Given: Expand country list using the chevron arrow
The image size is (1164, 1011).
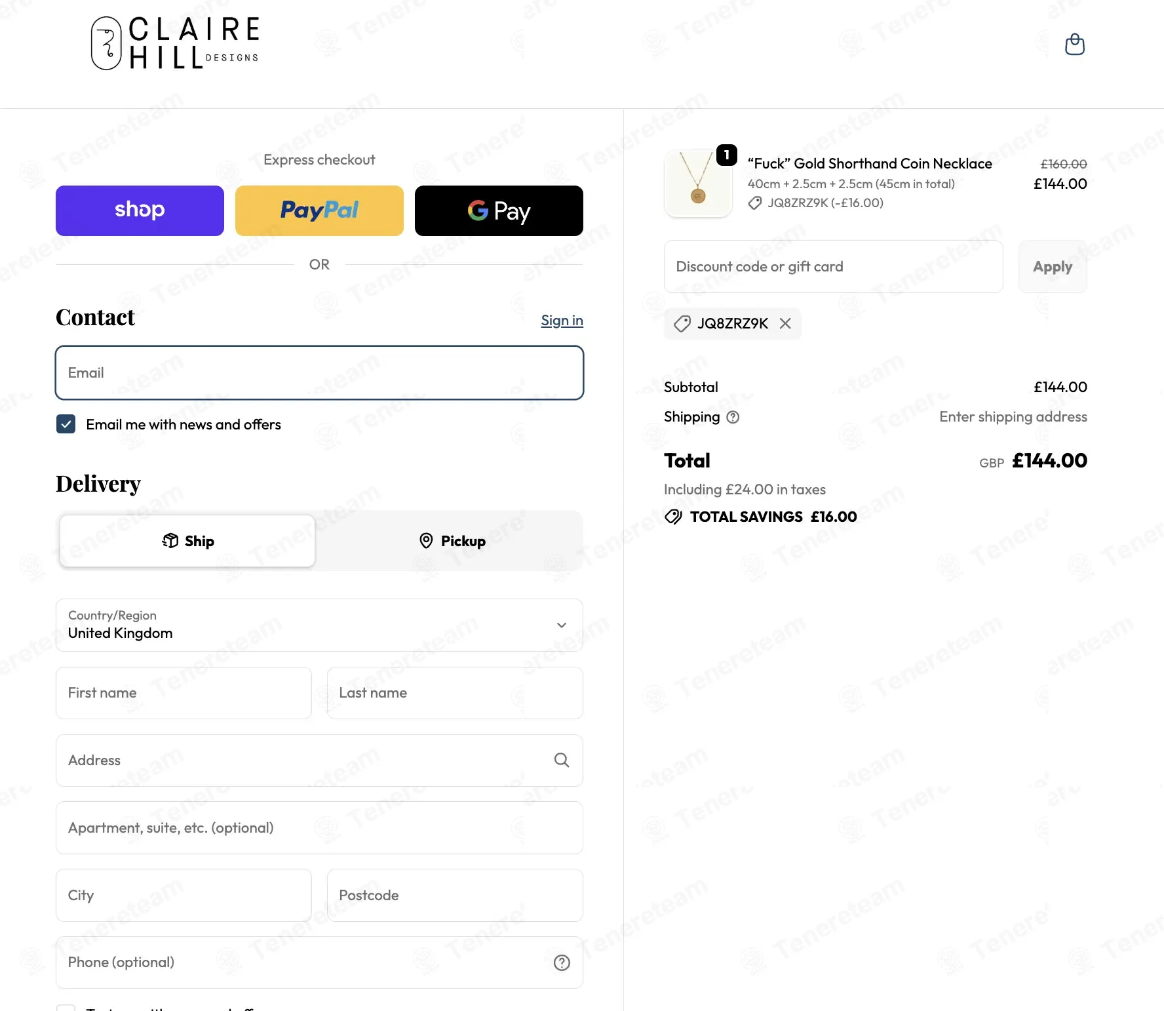Looking at the screenshot, I should click(x=562, y=625).
